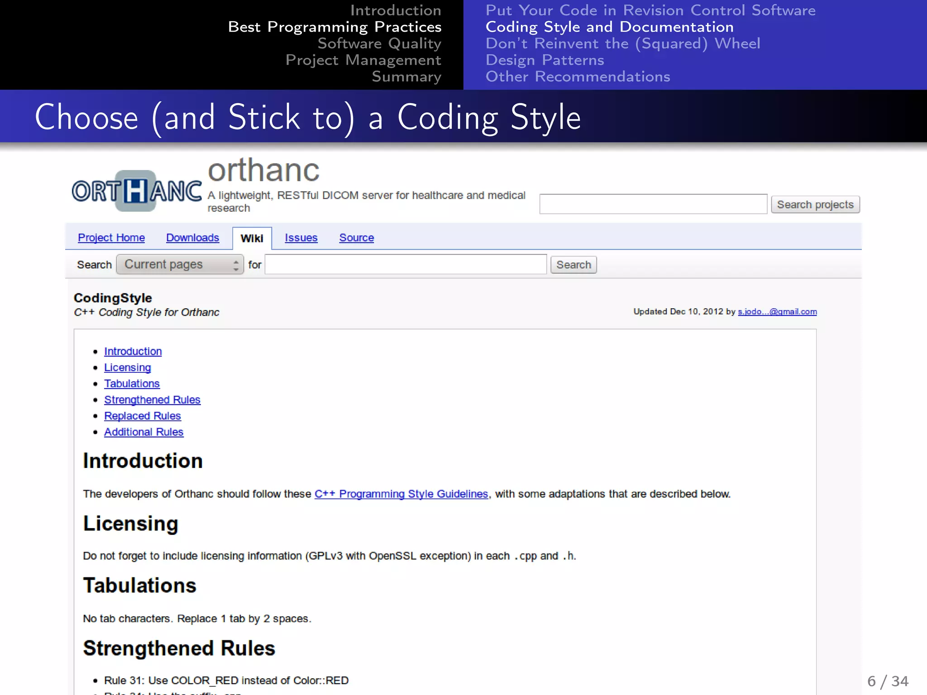The image size is (927, 695).
Task: Click the 'Strengthened Rules' section heading
Action: point(179,648)
